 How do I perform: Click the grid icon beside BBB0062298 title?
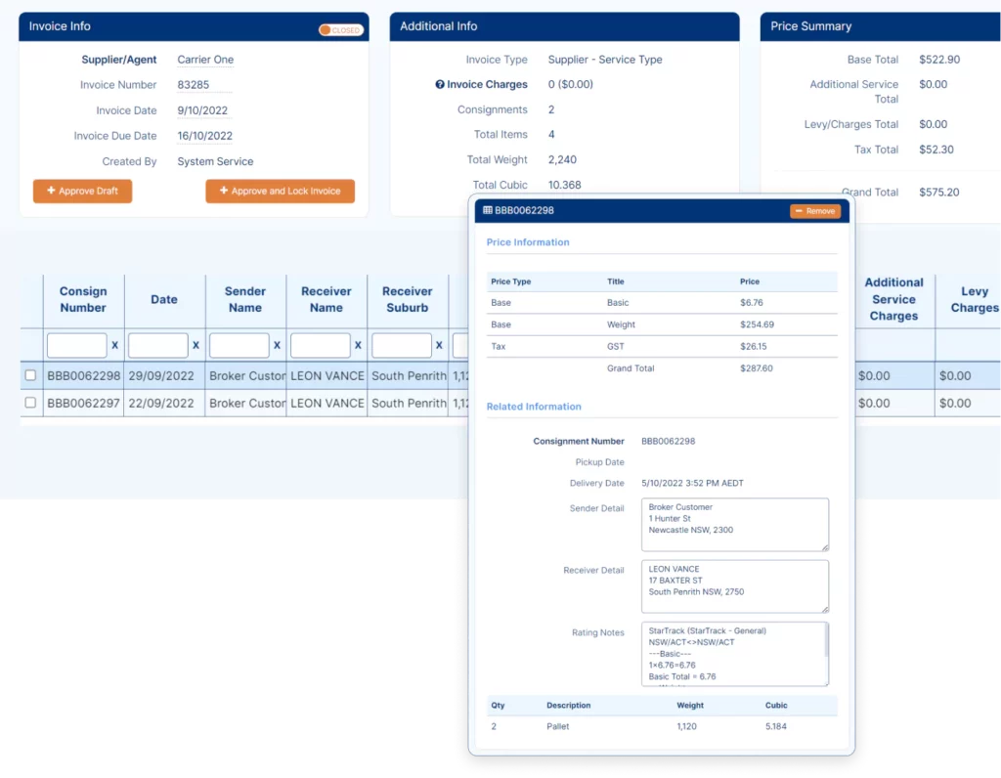483,210
